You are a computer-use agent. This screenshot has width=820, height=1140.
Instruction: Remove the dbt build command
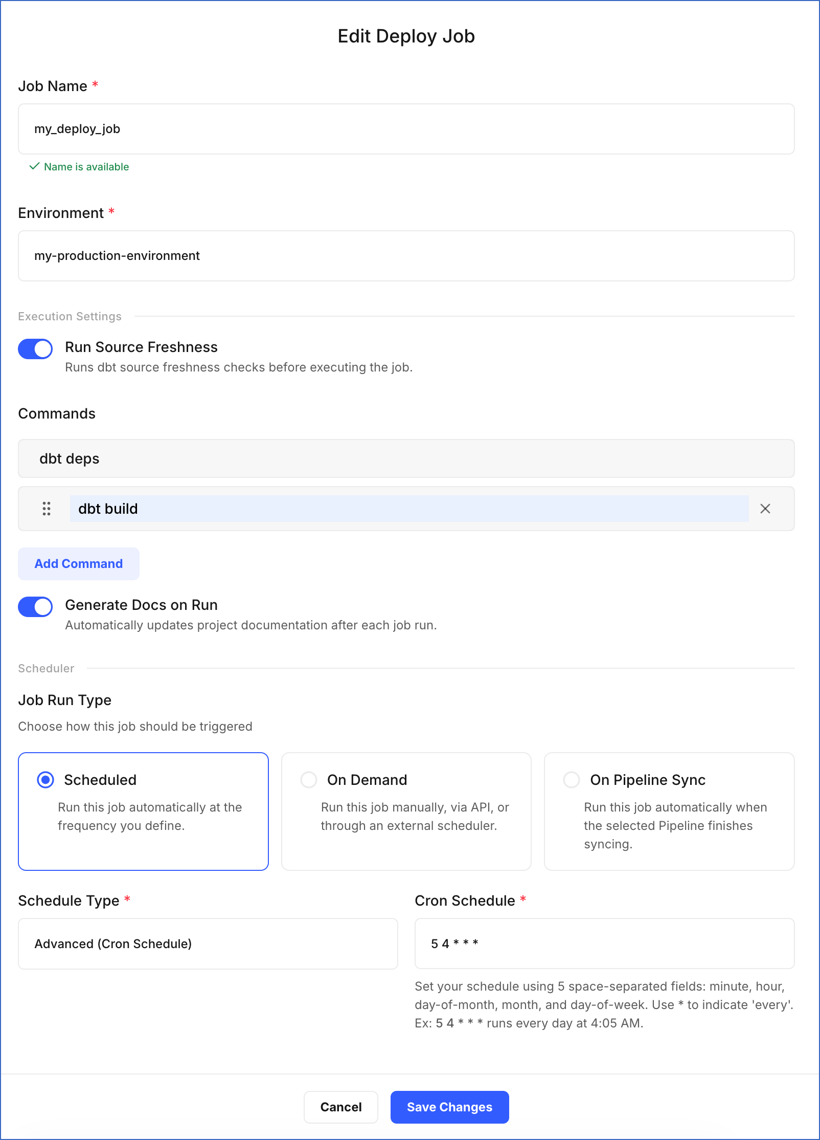[765, 509]
